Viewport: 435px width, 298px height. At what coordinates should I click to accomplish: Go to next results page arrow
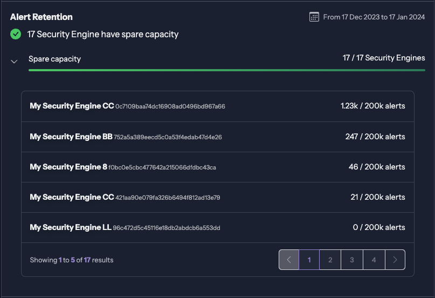coord(395,260)
